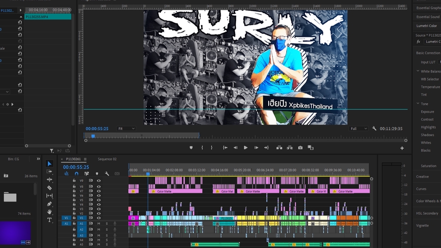Play the program sequence
Image resolution: width=441 pixels, height=248 pixels.
(245, 148)
